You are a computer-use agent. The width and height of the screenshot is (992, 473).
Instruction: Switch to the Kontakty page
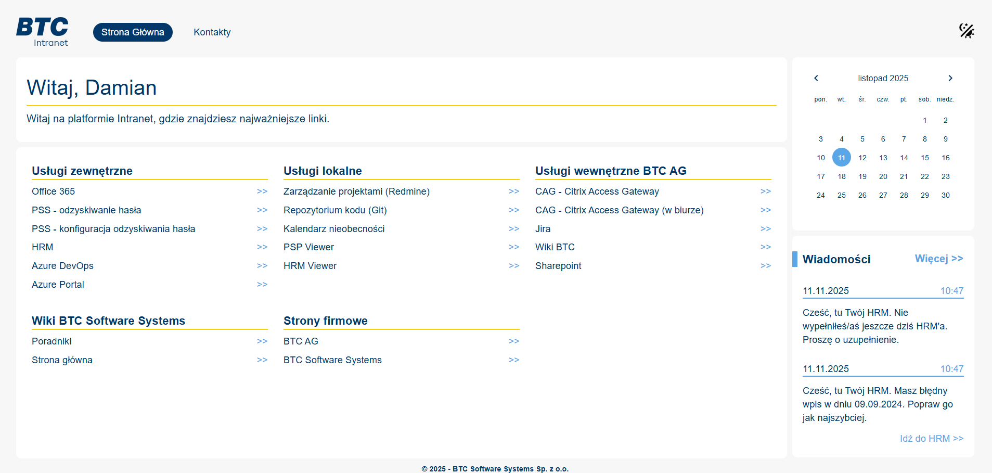[212, 32]
